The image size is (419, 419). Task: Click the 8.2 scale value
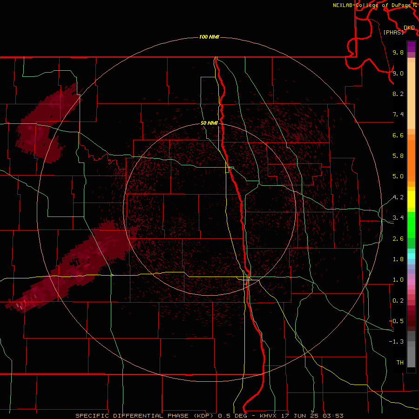[x=398, y=94]
